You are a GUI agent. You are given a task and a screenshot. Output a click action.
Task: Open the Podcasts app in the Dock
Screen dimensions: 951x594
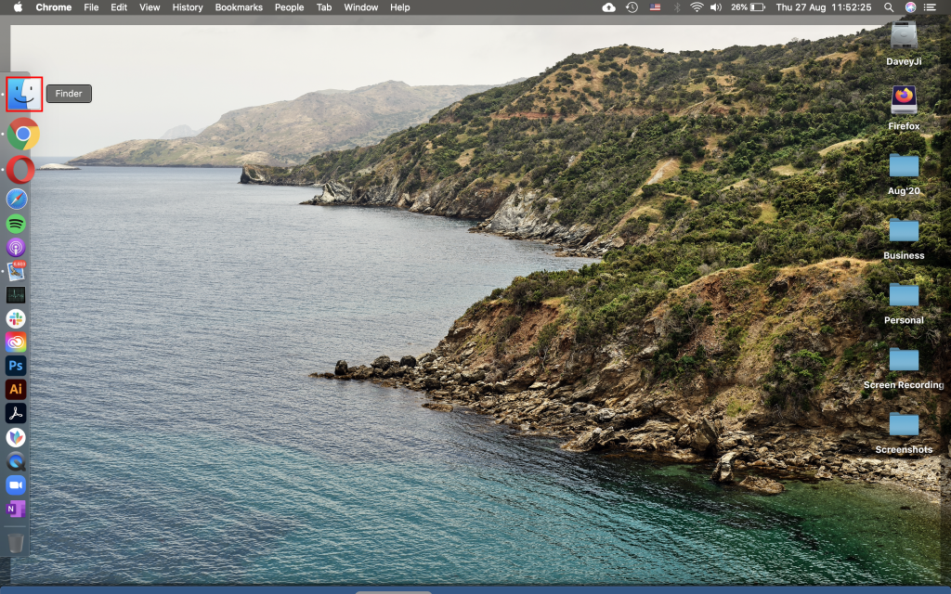(16, 247)
